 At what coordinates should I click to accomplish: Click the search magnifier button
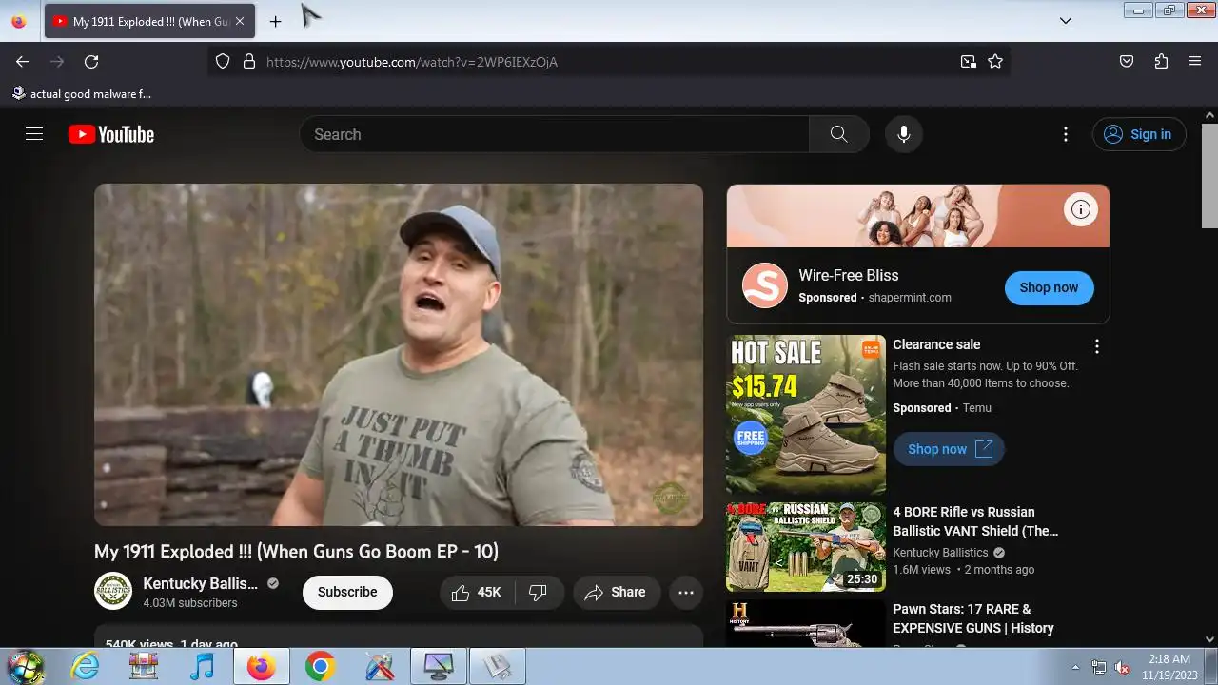tap(838, 134)
